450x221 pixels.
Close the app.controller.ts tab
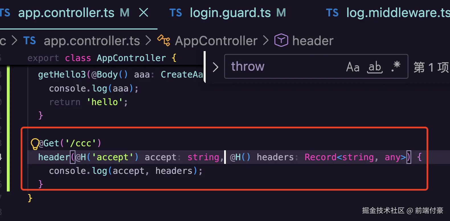pos(144,12)
